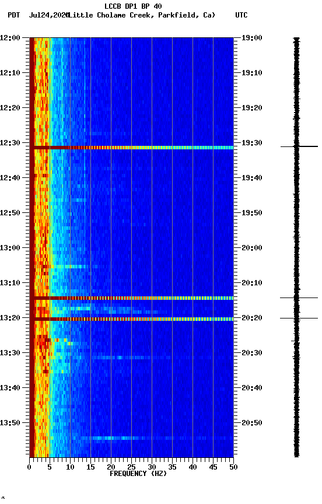Click the broadband spectrogram band near 19:31 UTC
322x504 pixels.
(131, 148)
